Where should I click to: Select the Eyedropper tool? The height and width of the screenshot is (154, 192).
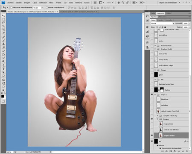click(3, 33)
